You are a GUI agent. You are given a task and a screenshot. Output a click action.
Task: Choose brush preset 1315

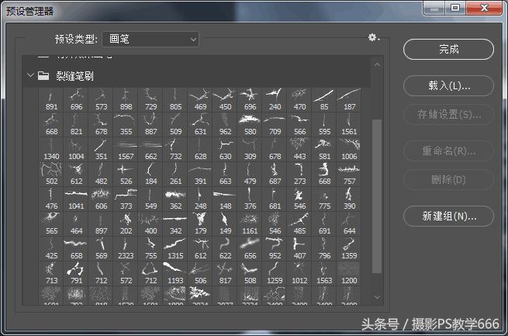tap(175, 249)
